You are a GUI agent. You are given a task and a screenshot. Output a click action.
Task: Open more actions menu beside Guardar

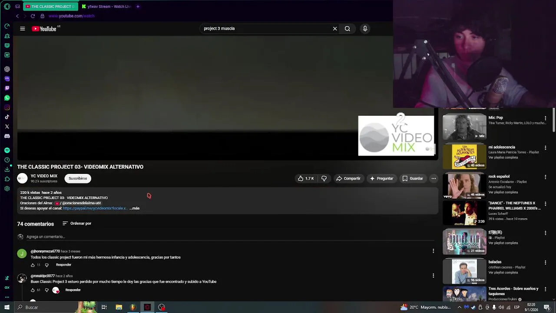434,178
